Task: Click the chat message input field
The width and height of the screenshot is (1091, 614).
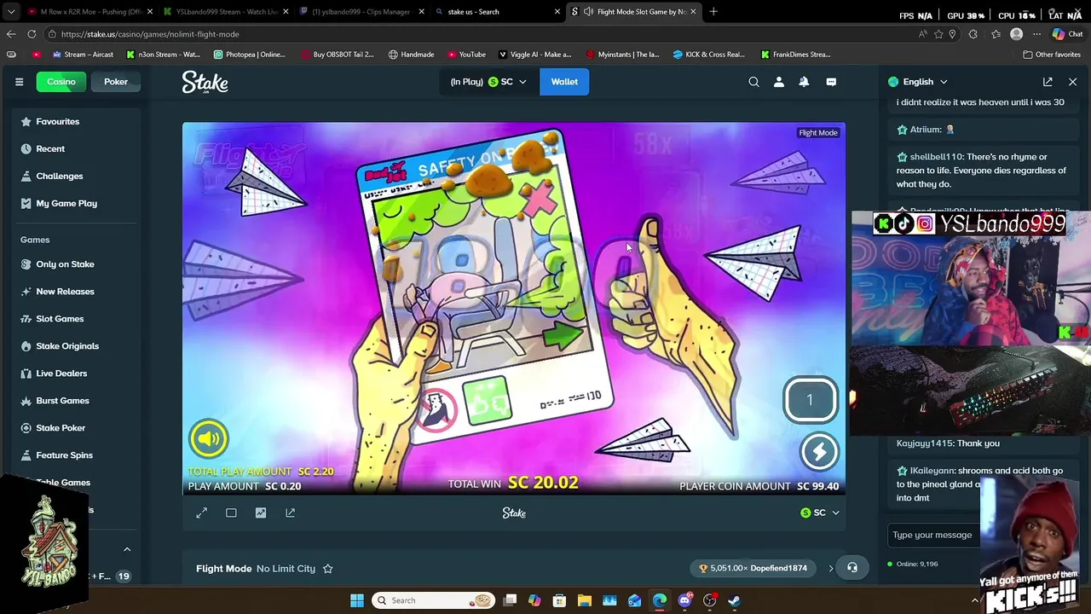Action: 934,535
